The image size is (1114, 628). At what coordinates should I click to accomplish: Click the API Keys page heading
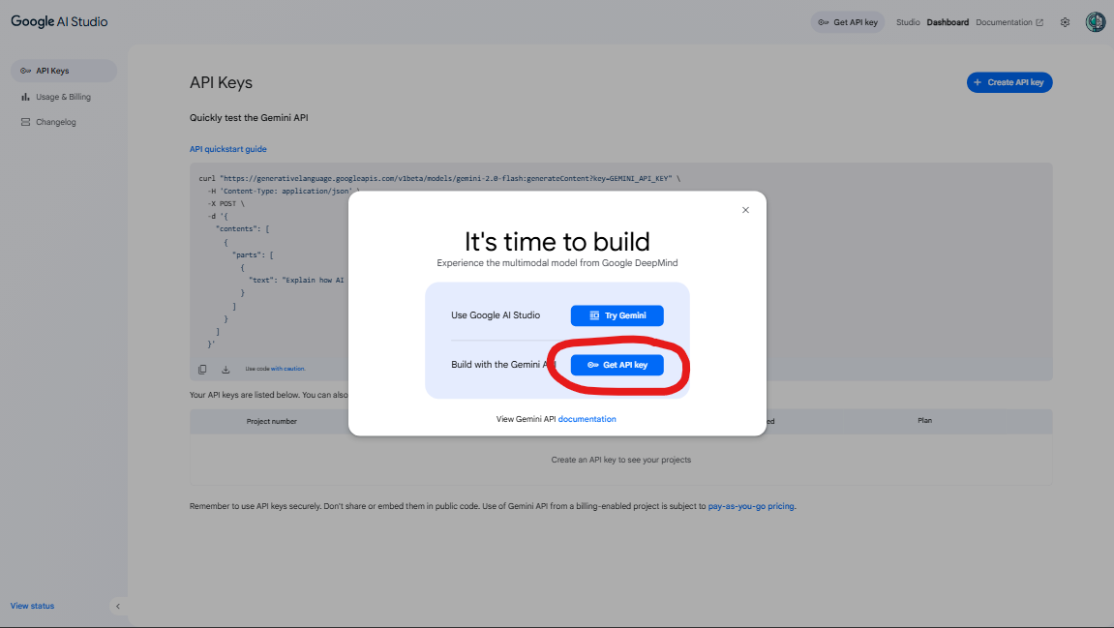221,82
